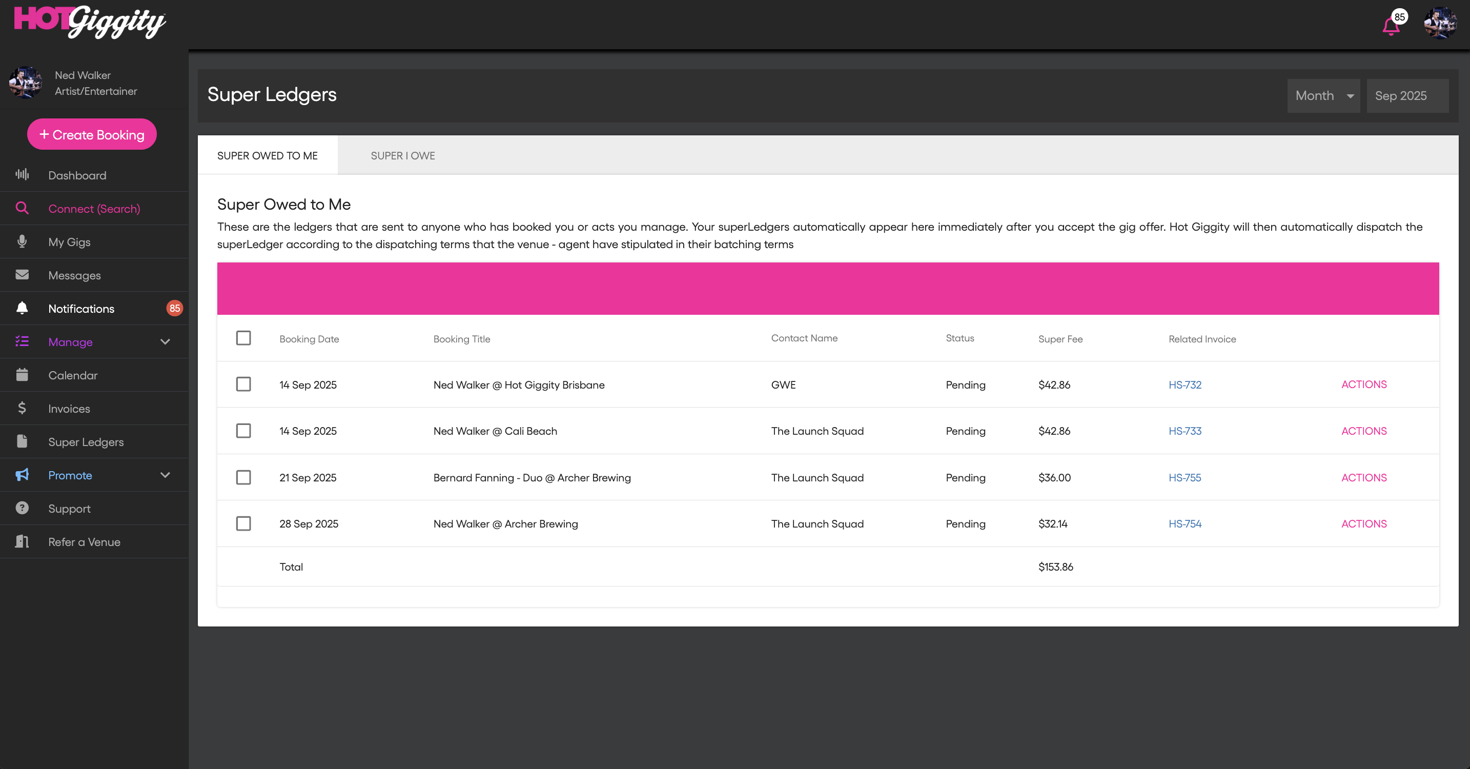
Task: Click the Invoices dollar sign icon
Action: point(22,408)
